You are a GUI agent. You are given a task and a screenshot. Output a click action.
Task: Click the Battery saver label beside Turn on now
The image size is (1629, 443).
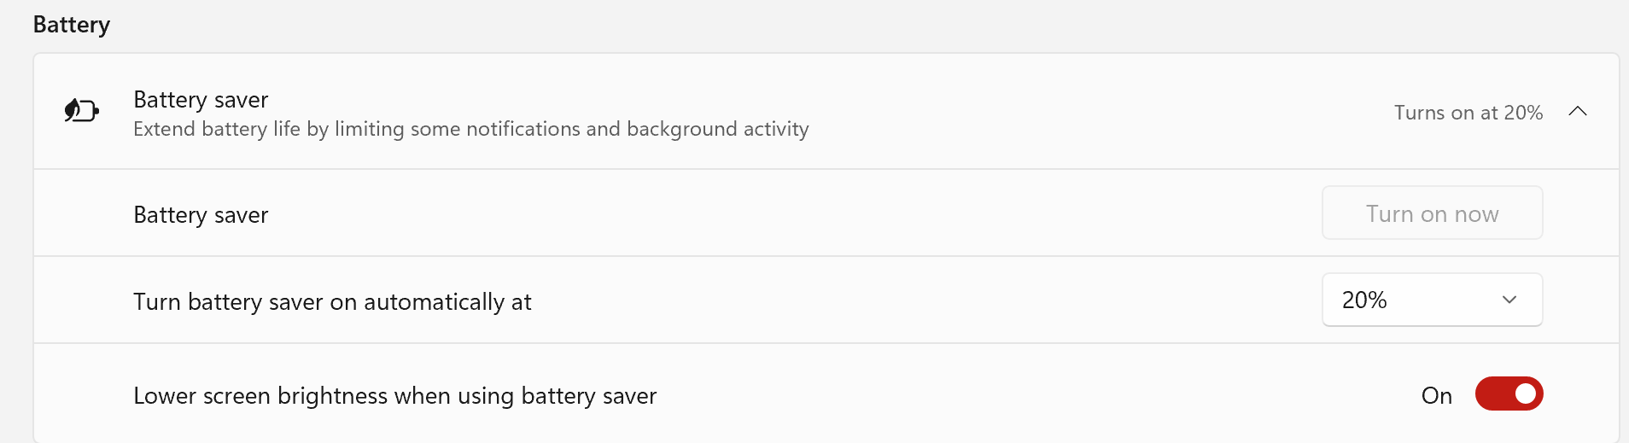pos(201,215)
